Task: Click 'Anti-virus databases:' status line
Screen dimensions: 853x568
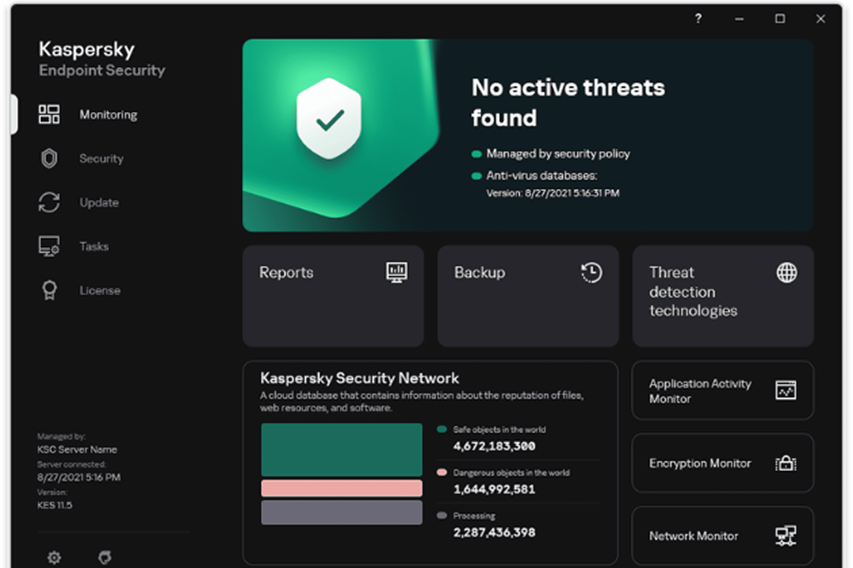Action: (542, 176)
